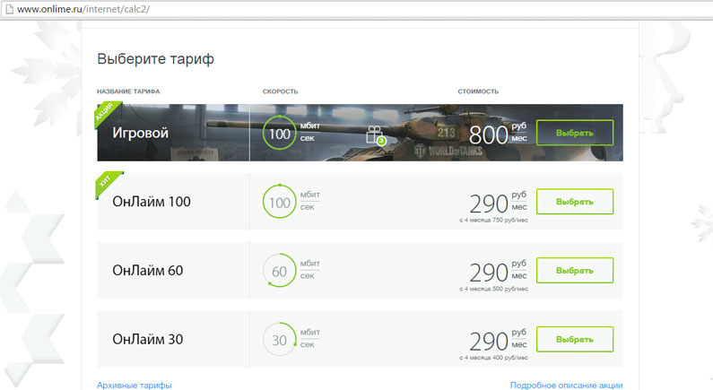Select the ОнЛайм 60 plan via Выбрать
This screenshot has width=713, height=390.
[574, 271]
